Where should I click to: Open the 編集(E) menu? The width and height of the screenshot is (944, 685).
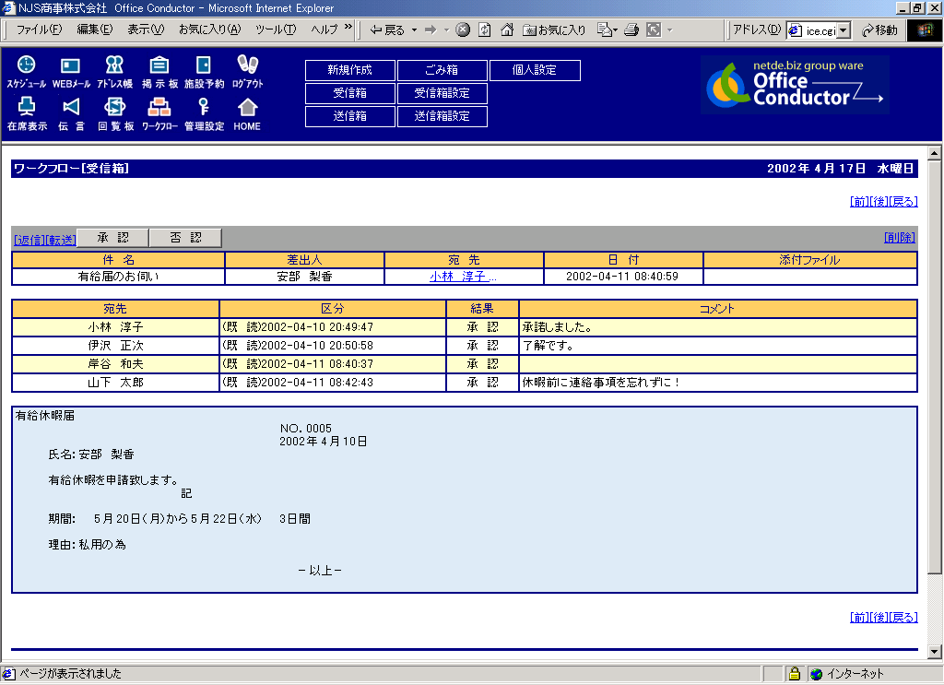coord(95,30)
